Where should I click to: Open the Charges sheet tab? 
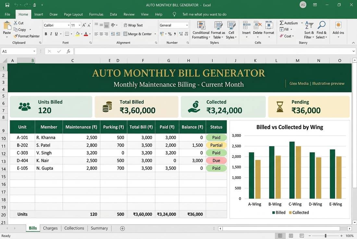click(50, 228)
